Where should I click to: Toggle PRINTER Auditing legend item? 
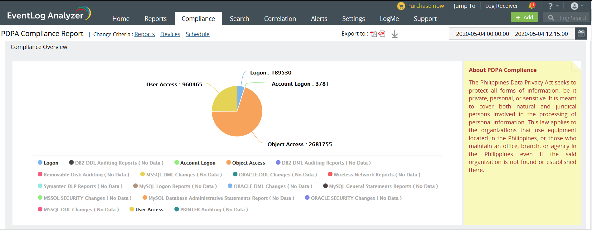pos(211,209)
